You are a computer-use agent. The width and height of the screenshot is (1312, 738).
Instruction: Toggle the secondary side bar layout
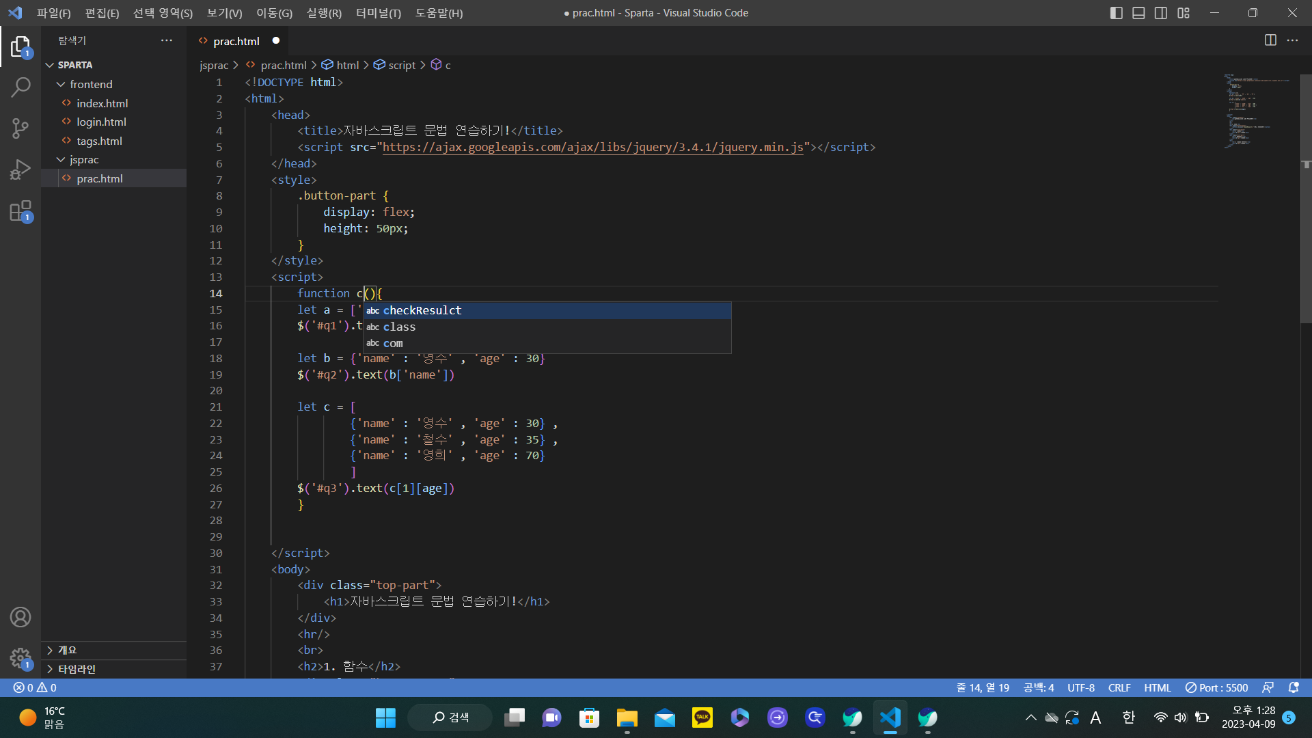coord(1161,13)
